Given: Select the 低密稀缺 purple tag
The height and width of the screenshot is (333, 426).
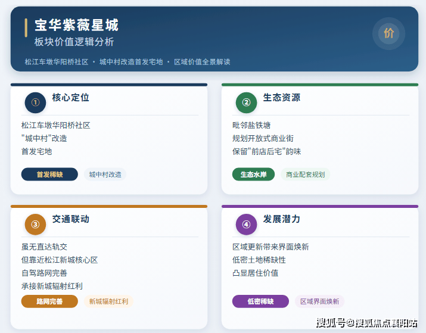Looking at the screenshot, I should tap(260, 301).
